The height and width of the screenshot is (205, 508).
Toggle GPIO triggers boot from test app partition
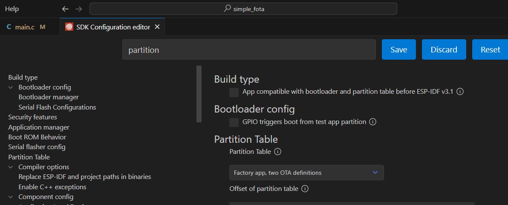(x=234, y=122)
